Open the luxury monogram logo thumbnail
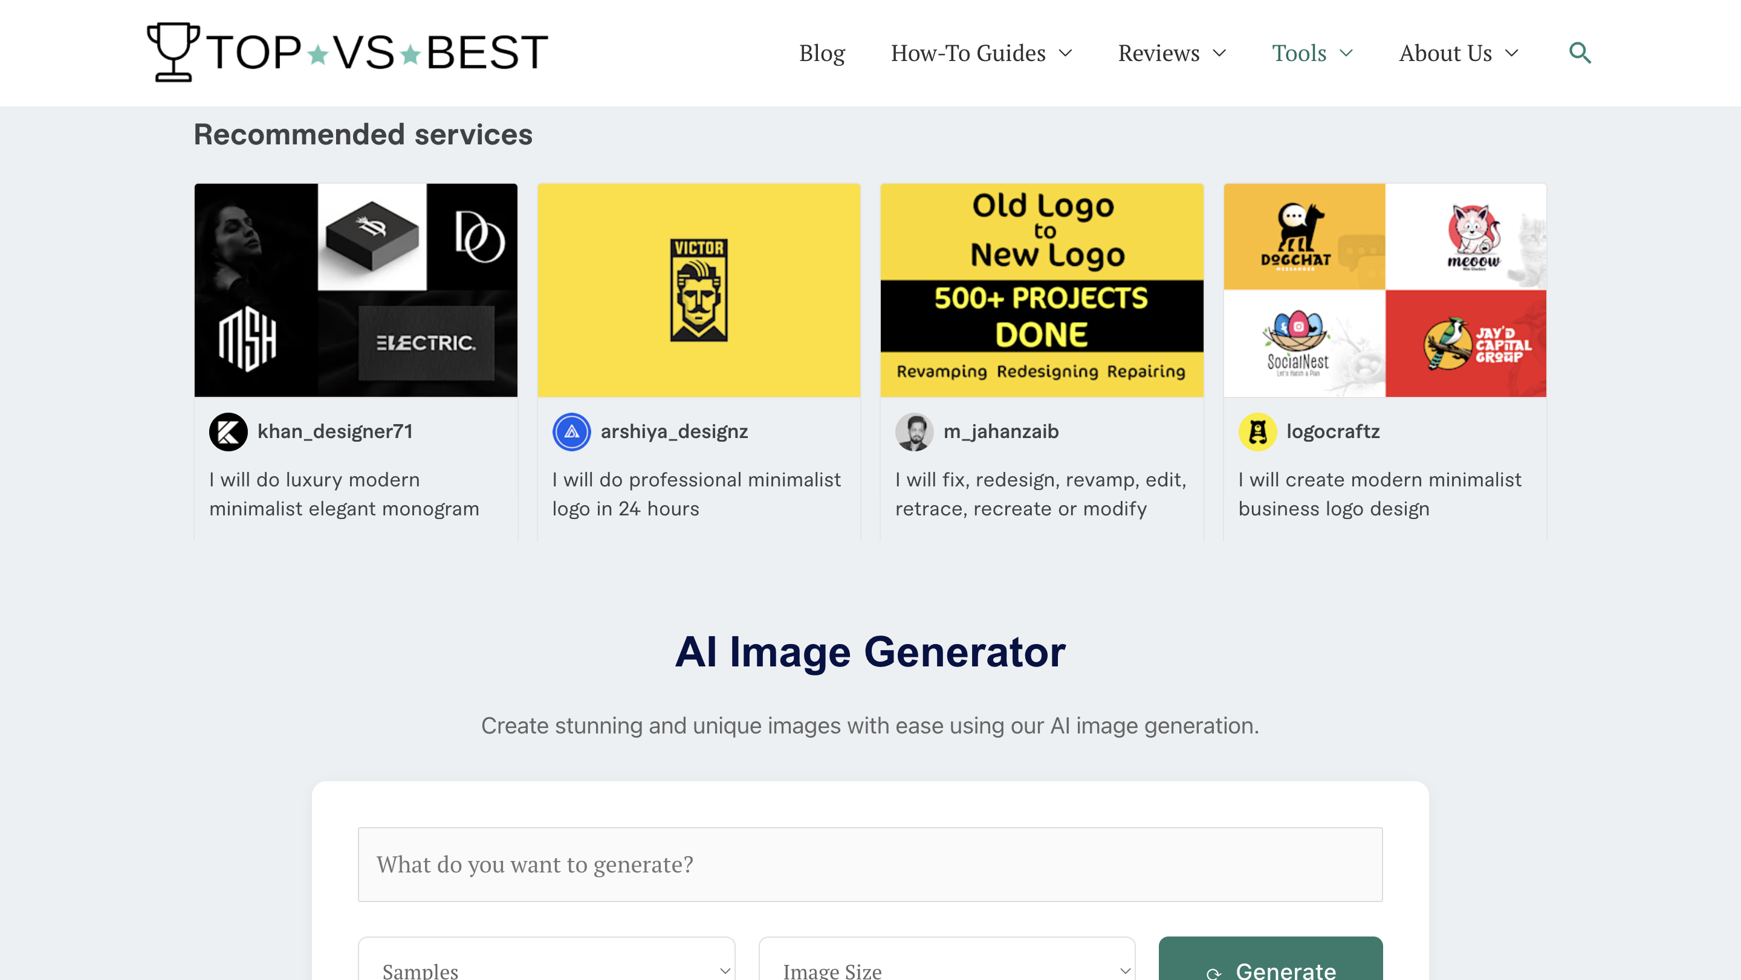The width and height of the screenshot is (1741, 980). pos(355,290)
